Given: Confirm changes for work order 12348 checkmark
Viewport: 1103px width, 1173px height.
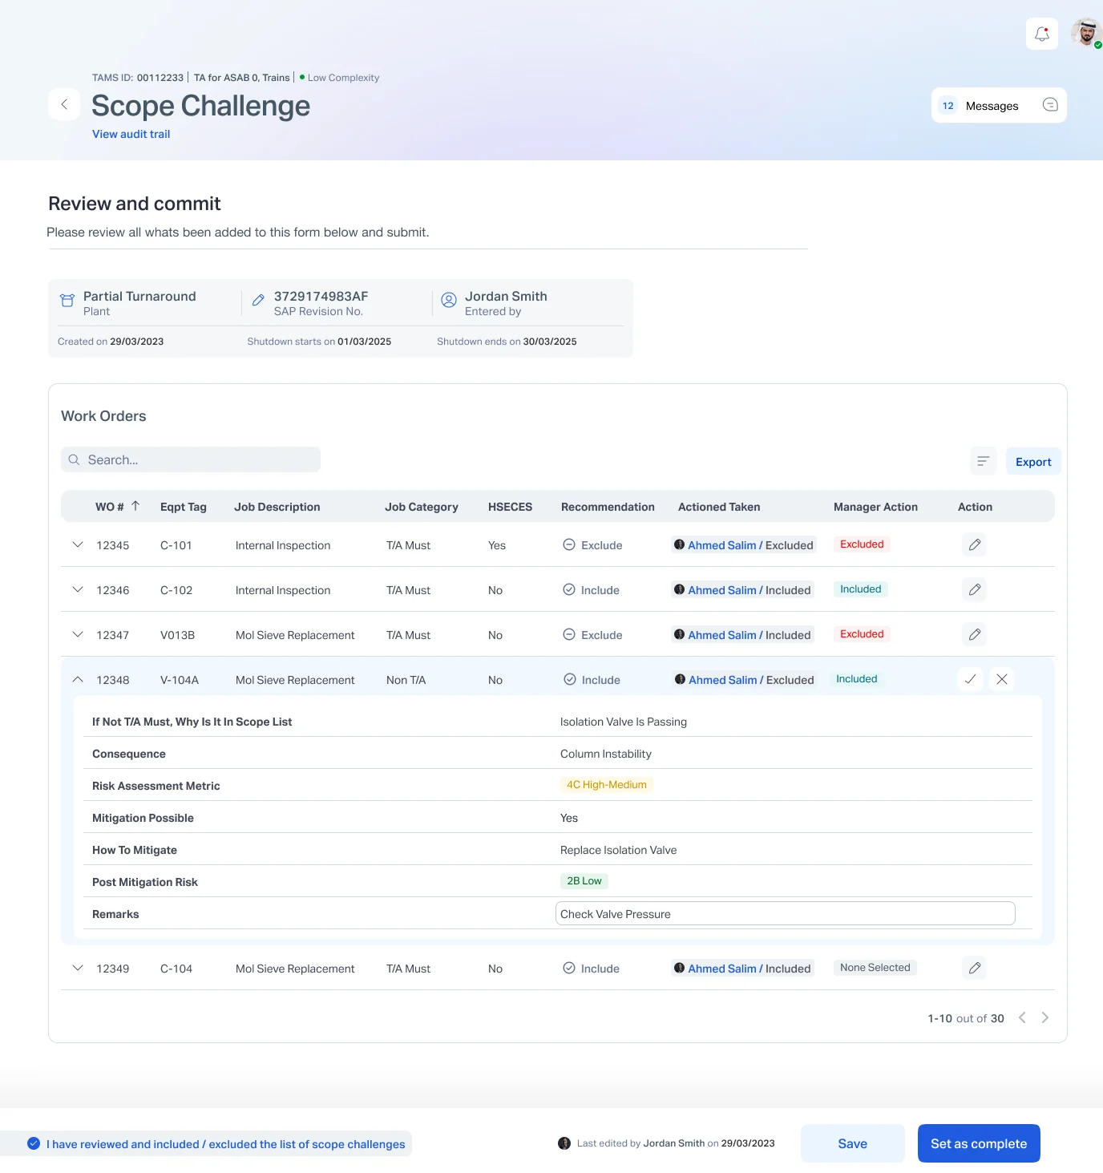Looking at the screenshot, I should (x=970, y=679).
